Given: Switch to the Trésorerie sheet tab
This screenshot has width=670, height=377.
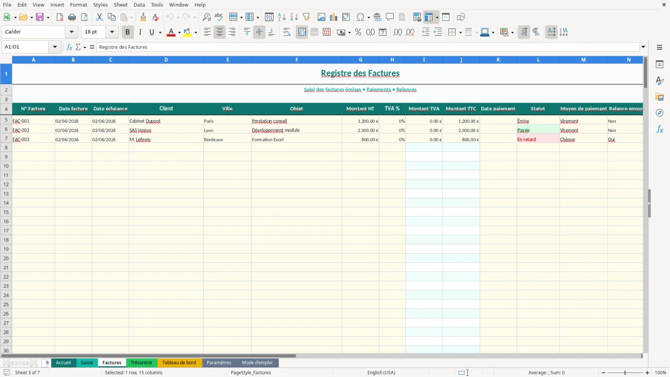Looking at the screenshot, I should pos(141,362).
